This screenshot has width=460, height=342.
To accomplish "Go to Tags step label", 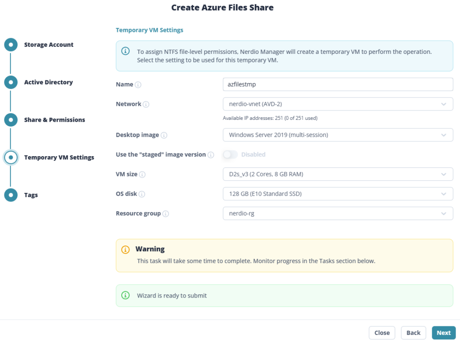I will [31, 195].
